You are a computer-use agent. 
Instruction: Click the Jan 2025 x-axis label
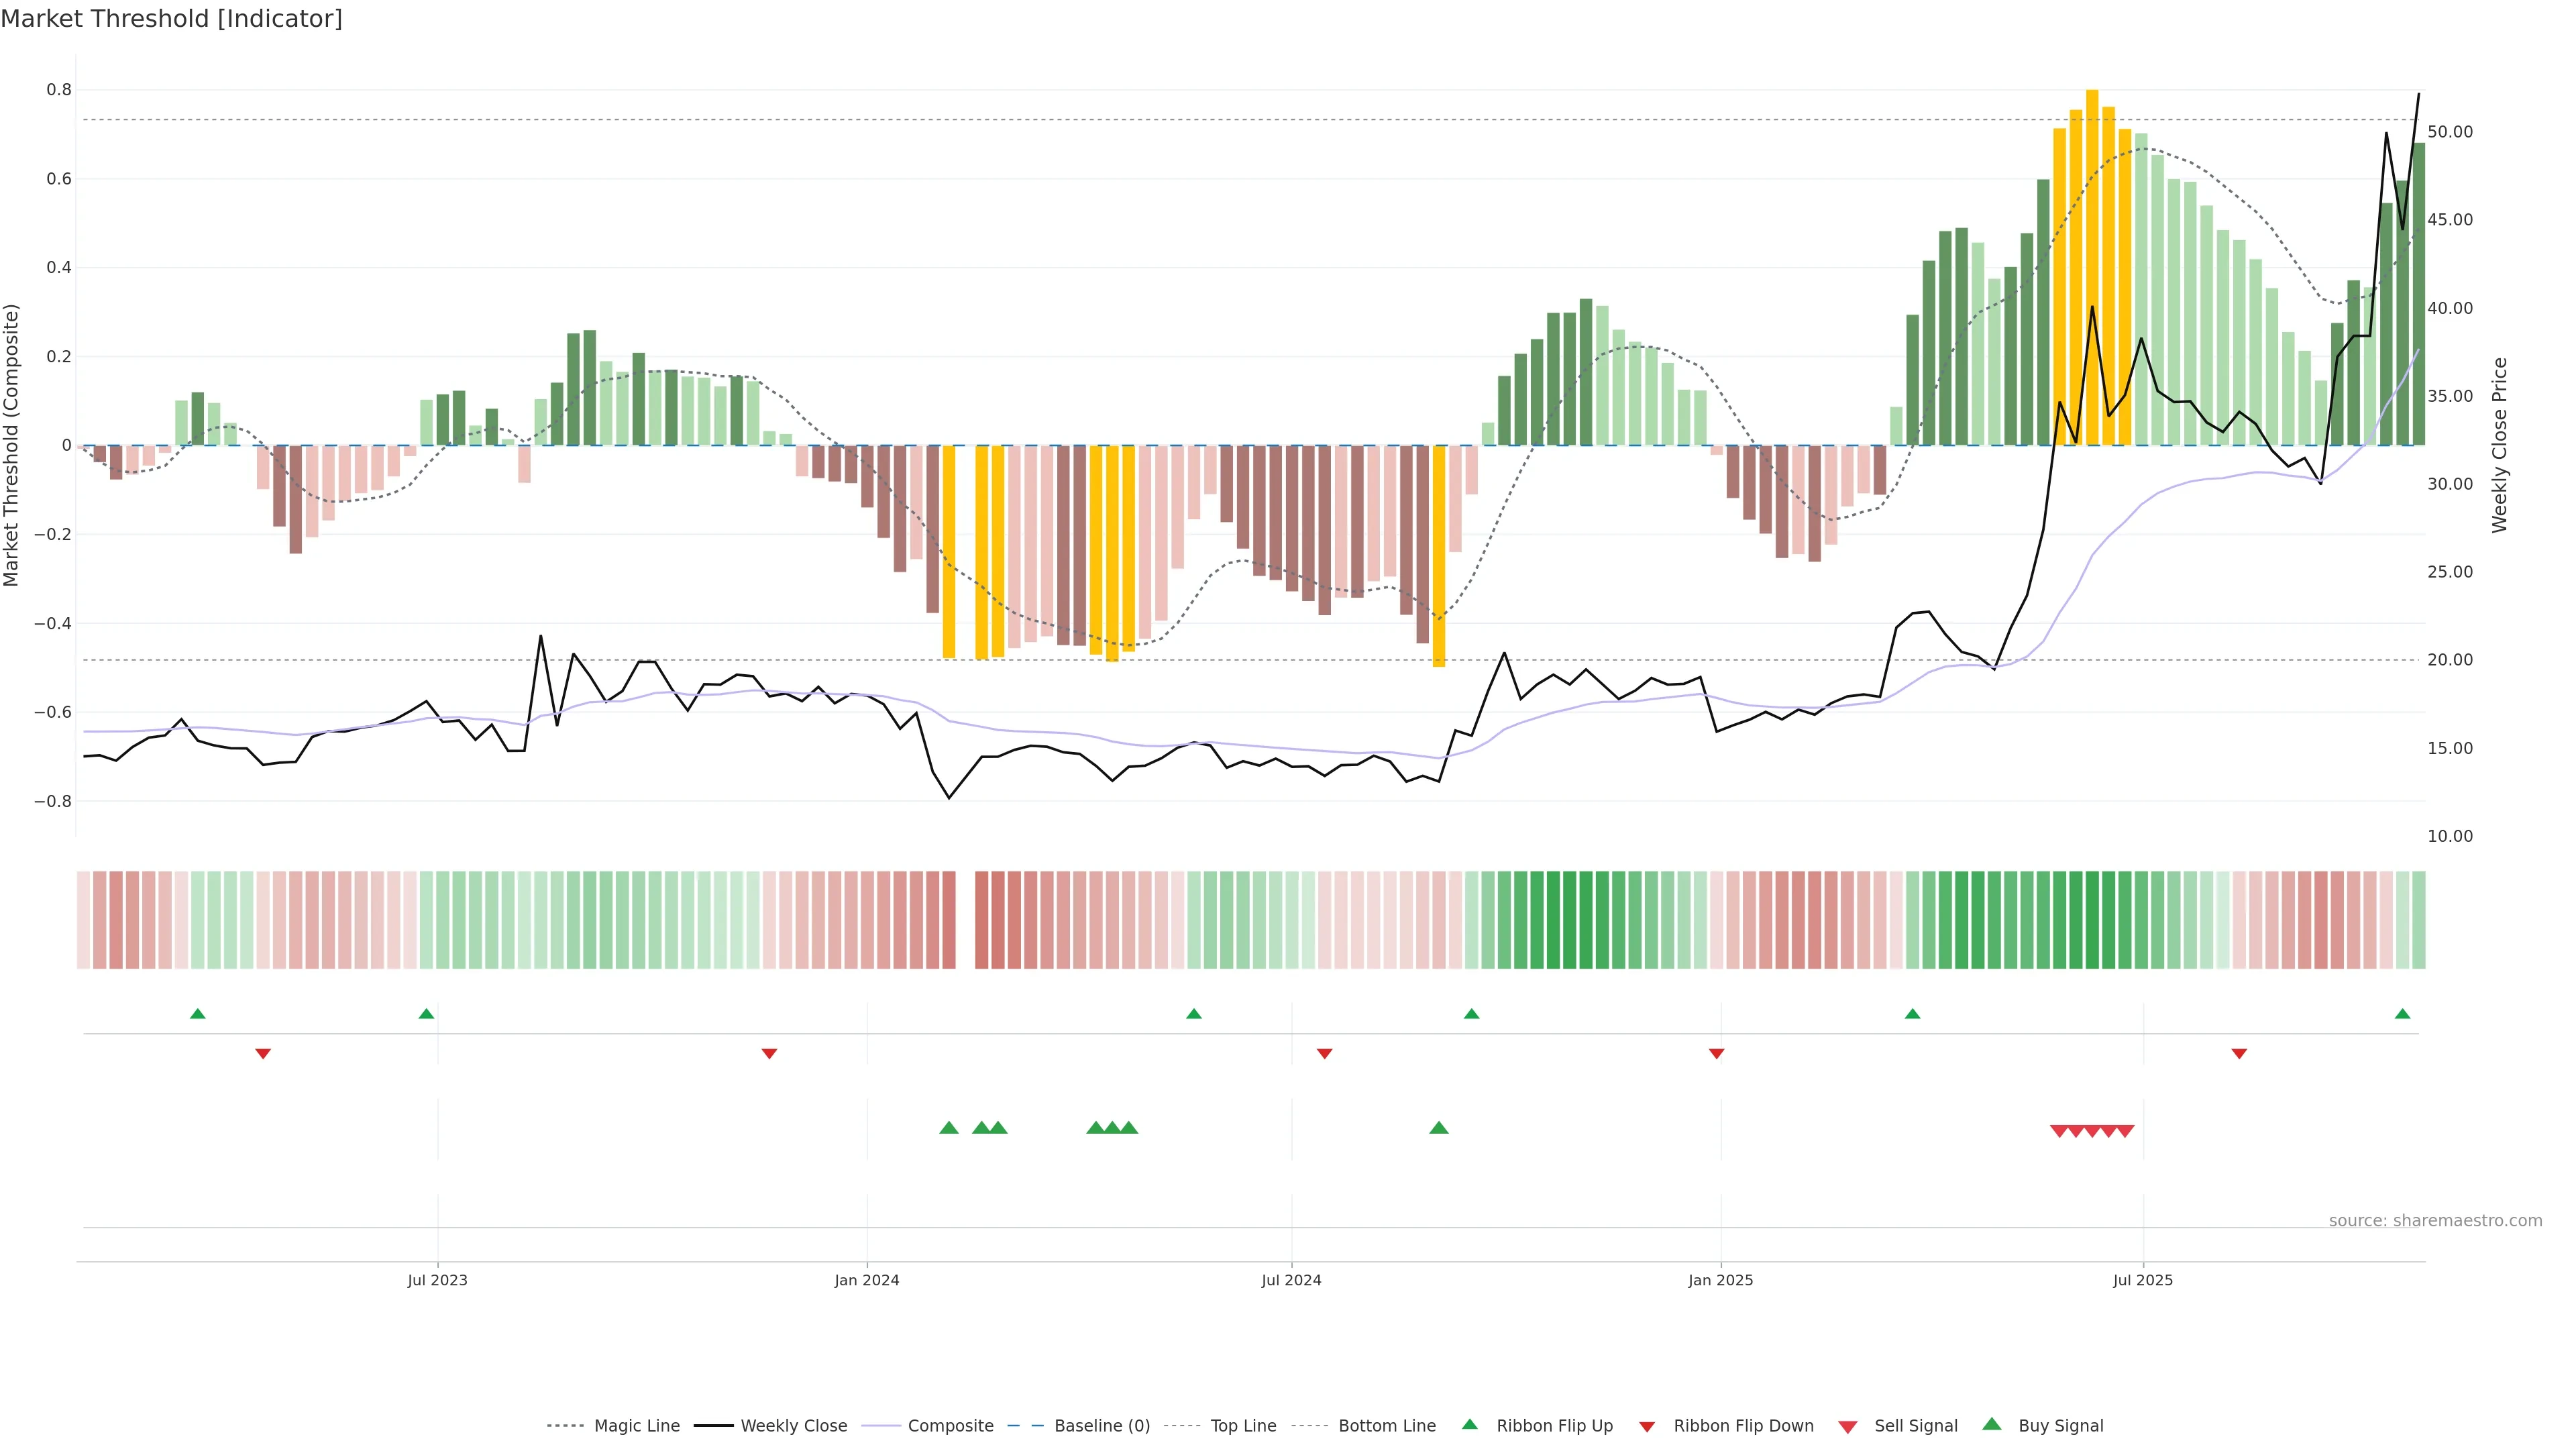pos(1720,1280)
